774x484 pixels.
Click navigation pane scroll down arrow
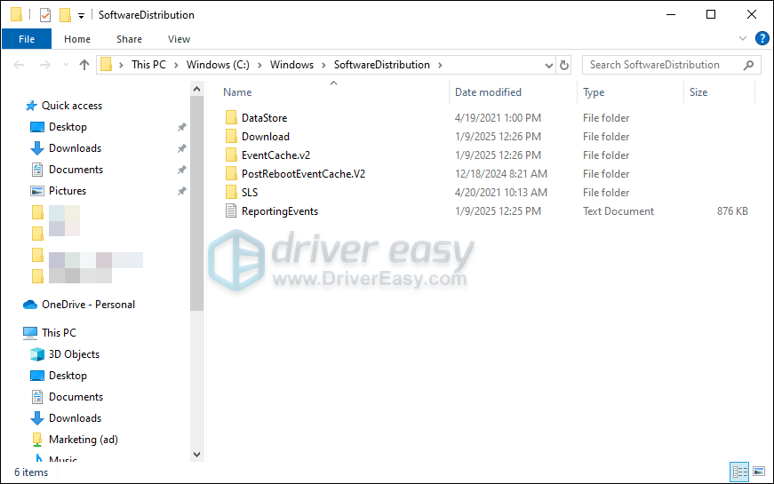click(x=196, y=455)
